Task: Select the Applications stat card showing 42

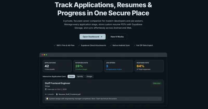Action: 57,66
